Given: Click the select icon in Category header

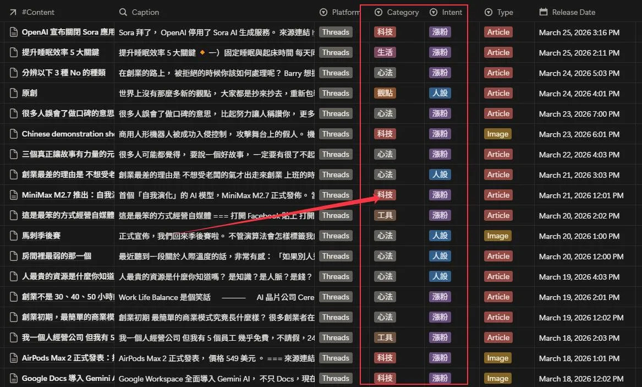Looking at the screenshot, I should (x=378, y=12).
